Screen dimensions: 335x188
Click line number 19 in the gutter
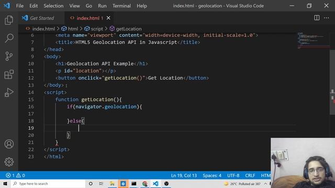[31, 128]
